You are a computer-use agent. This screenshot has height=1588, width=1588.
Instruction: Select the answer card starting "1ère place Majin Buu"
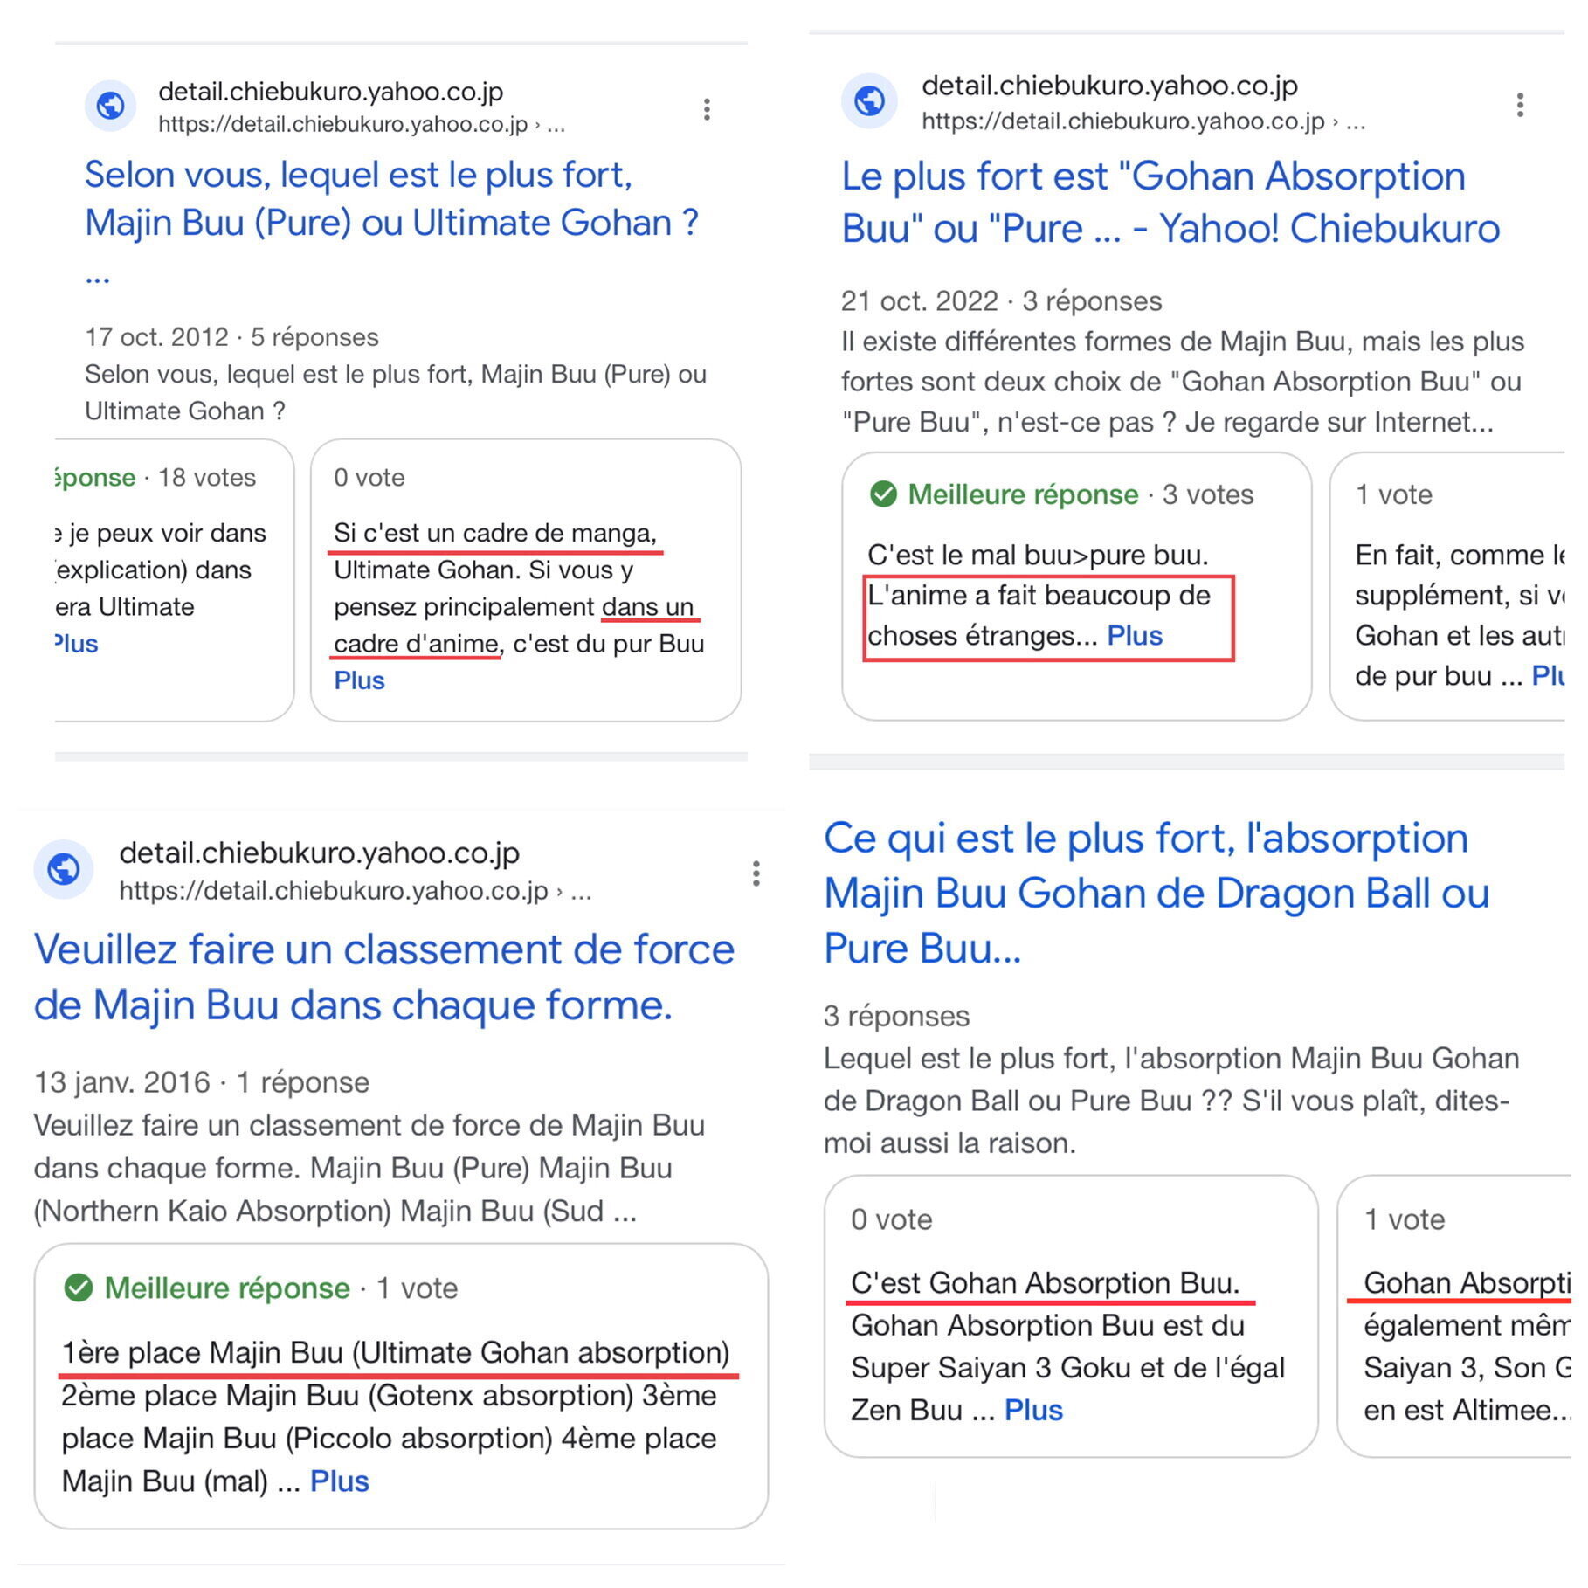click(x=401, y=1386)
